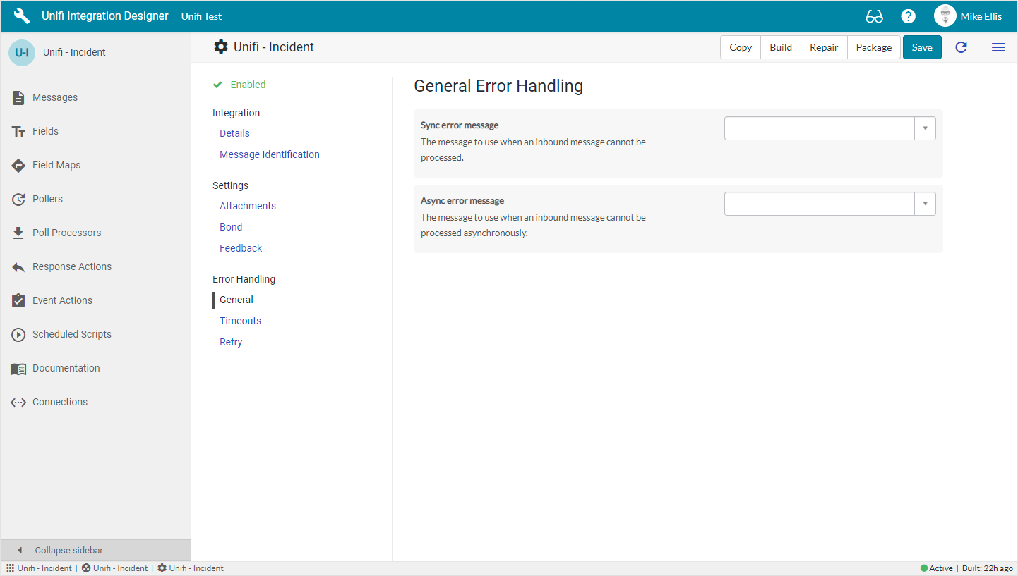Click the glasses icon in top bar
Image resolution: width=1018 pixels, height=576 pixels.
pyautogui.click(x=874, y=16)
